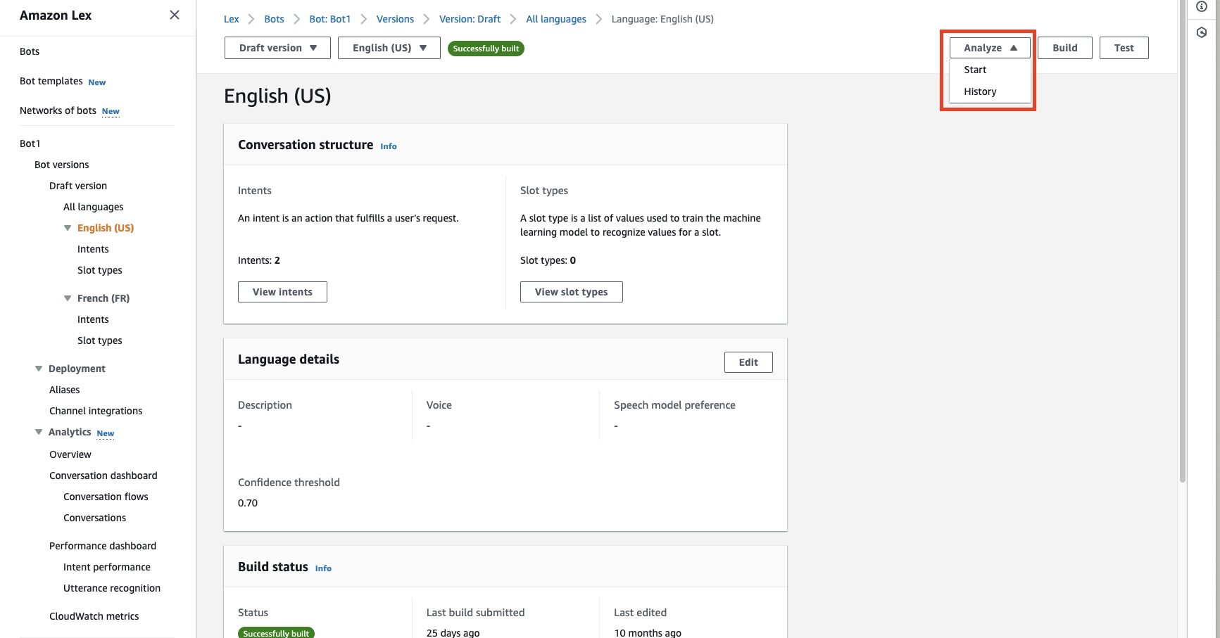Image resolution: width=1220 pixels, height=638 pixels.
Task: Select CloudWatch metrics in the sidebar
Action: [x=94, y=615]
